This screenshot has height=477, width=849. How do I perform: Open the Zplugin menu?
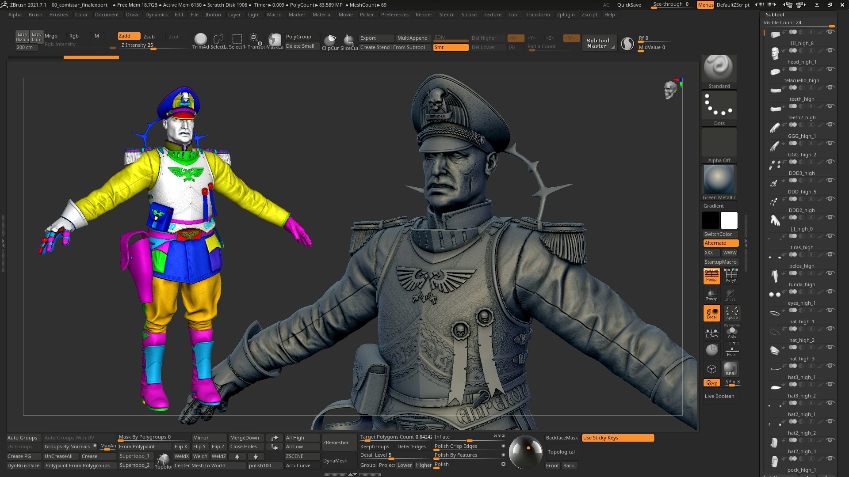click(566, 15)
